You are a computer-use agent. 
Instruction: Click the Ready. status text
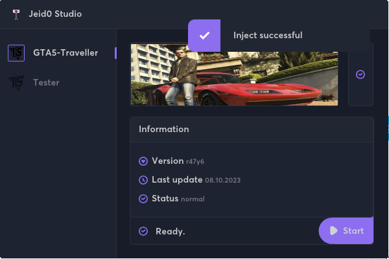170,231
